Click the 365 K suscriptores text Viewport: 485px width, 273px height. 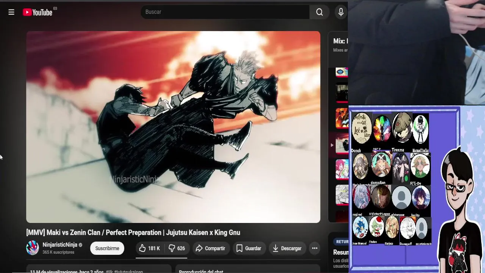click(58, 252)
